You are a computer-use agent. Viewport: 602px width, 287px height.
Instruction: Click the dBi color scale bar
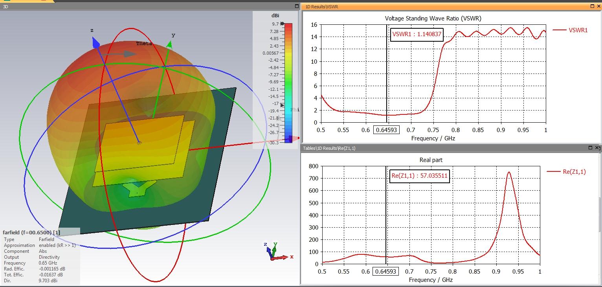click(x=288, y=83)
